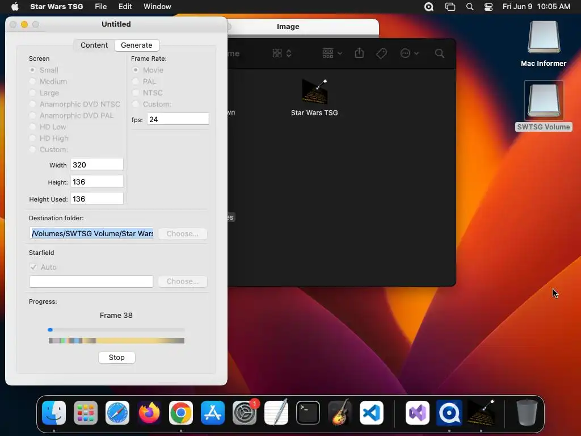Choose Anamorphic DVD PAL screen size

pyautogui.click(x=32, y=116)
